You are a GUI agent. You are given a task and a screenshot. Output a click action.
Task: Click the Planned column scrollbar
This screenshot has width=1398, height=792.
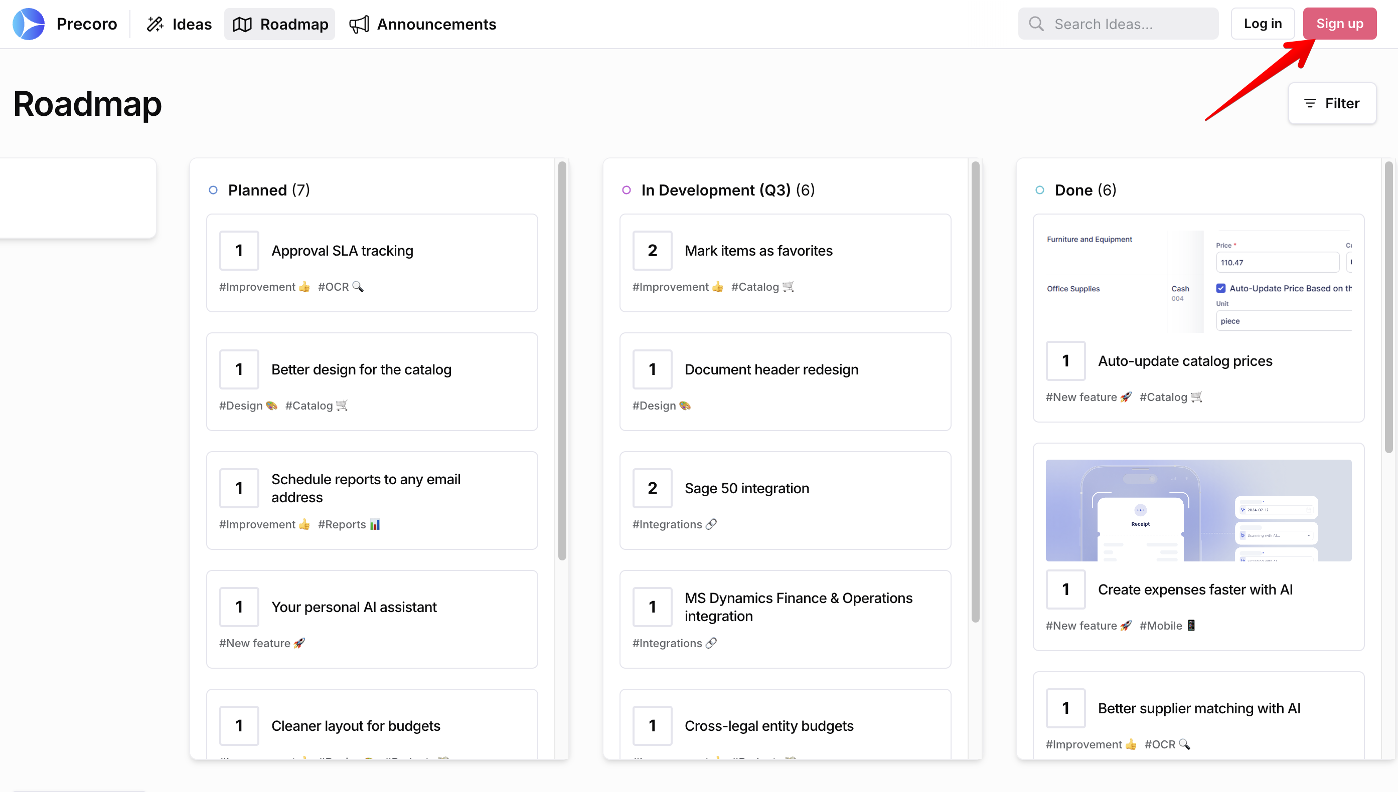(562, 360)
